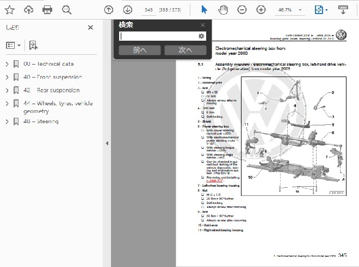Open 00 – Technical data bookmark
The image size is (359, 267).
48,64
